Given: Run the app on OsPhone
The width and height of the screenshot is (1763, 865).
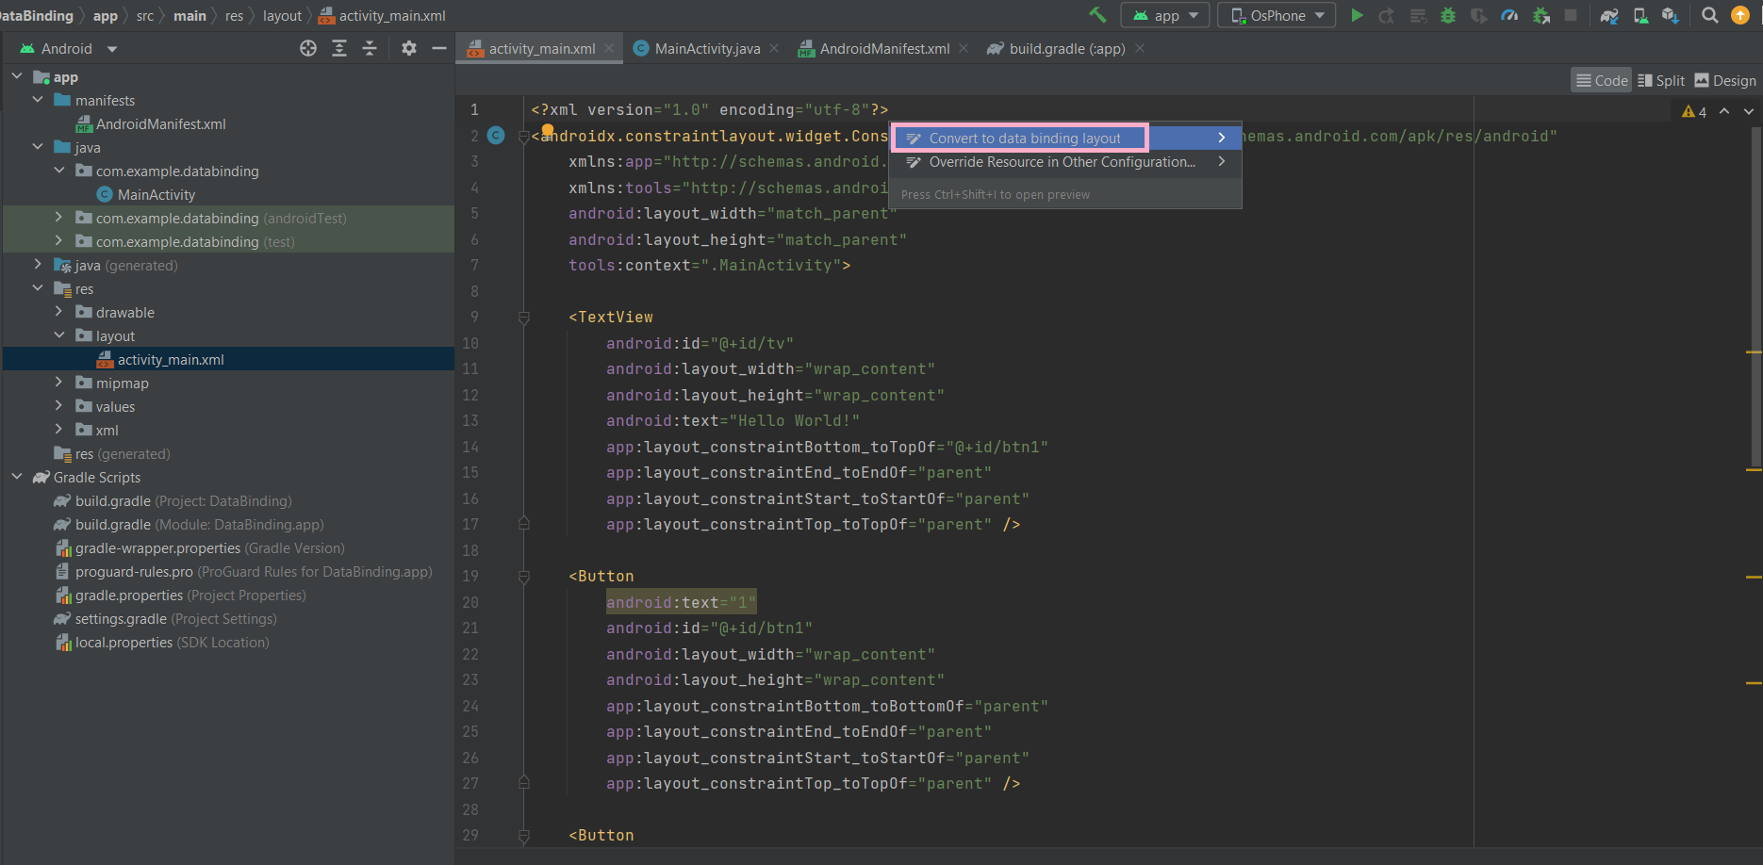Looking at the screenshot, I should tap(1357, 15).
